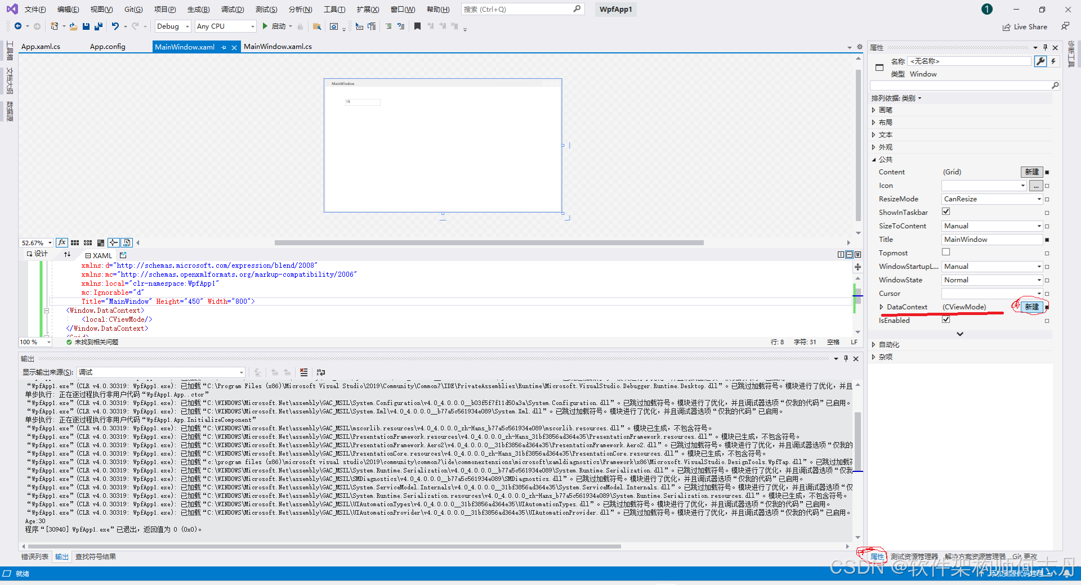
Task: Uncheck the ShowInTaskbar checkbox
Action: pyautogui.click(x=946, y=212)
